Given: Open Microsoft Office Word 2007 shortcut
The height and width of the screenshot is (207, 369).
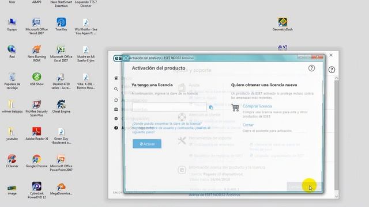Looking at the screenshot, I should [x=36, y=26].
